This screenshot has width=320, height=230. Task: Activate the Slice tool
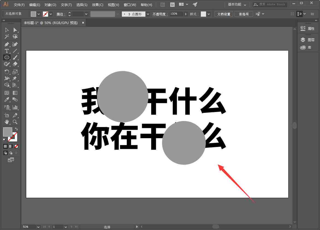coord(15,115)
